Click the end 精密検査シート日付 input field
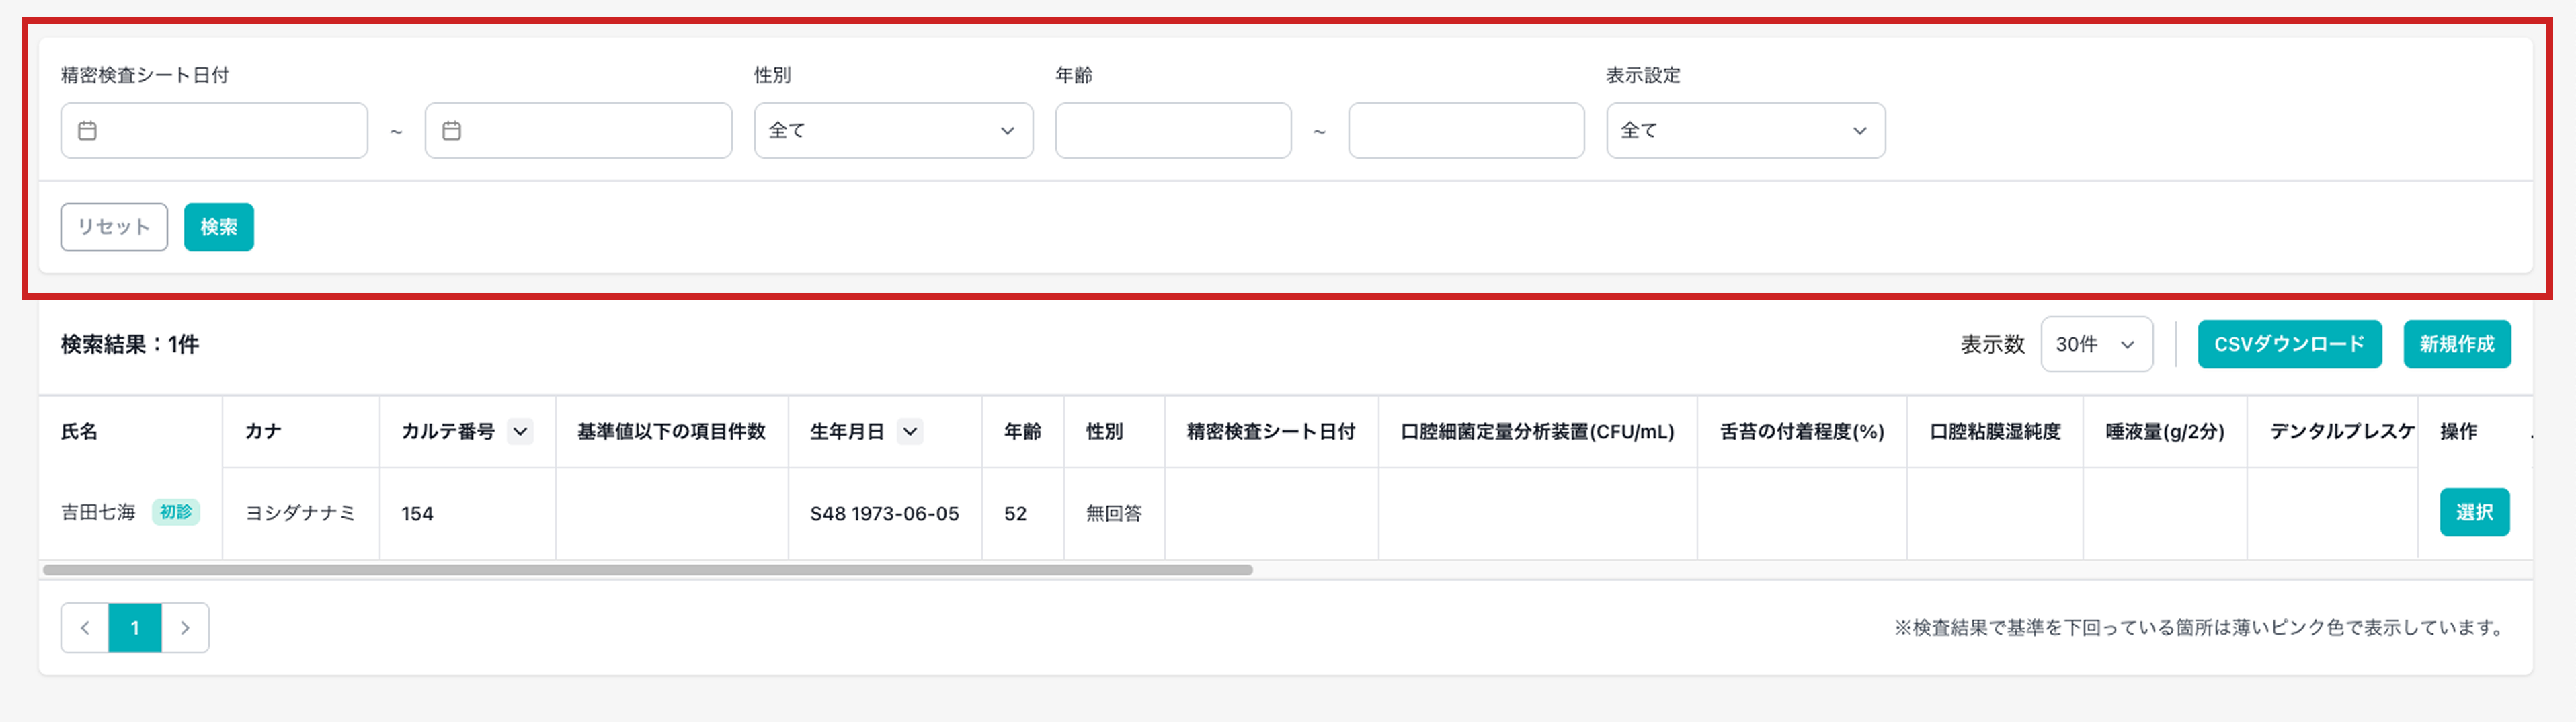 (x=578, y=130)
